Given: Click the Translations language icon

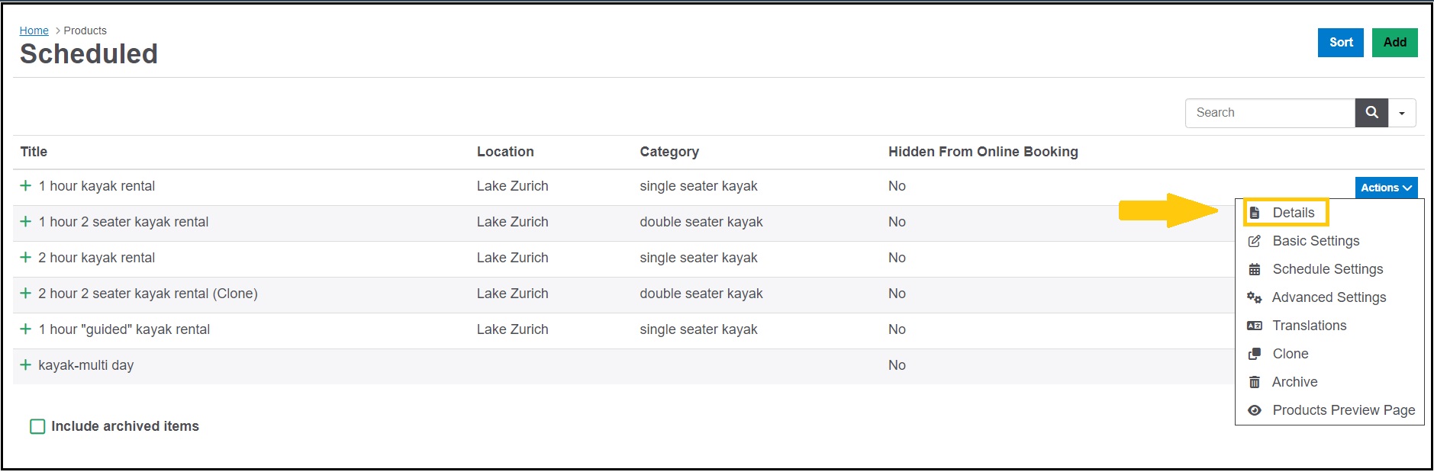Looking at the screenshot, I should coord(1255,326).
